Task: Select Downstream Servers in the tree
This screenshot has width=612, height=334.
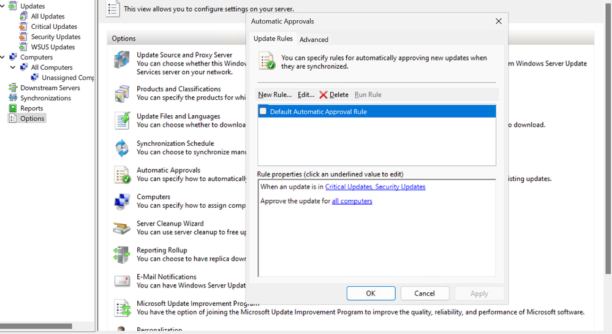Action: 50,88
